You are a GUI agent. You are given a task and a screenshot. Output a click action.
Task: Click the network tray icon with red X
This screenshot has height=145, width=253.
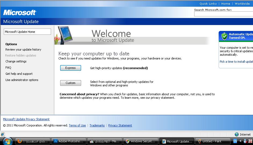point(245,141)
